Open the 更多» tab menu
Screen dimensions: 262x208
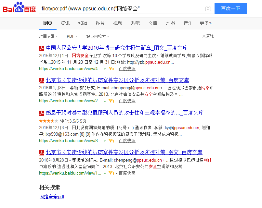pos(205,23)
